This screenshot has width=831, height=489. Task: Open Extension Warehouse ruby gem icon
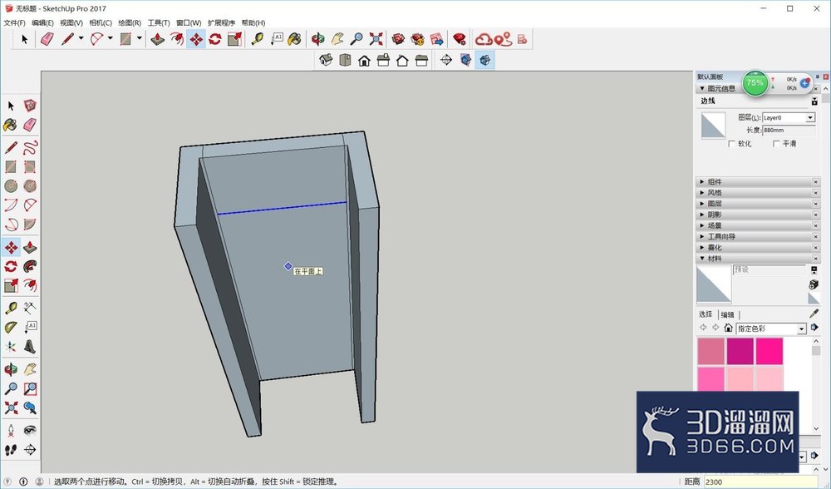pyautogui.click(x=459, y=39)
